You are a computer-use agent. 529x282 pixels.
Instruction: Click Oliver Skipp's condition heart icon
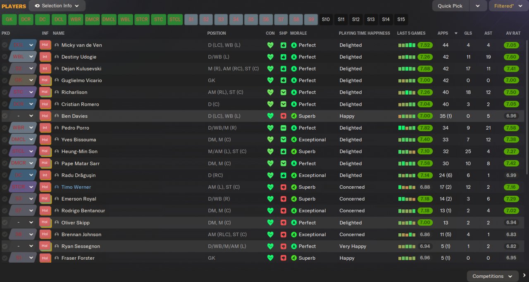click(x=270, y=223)
